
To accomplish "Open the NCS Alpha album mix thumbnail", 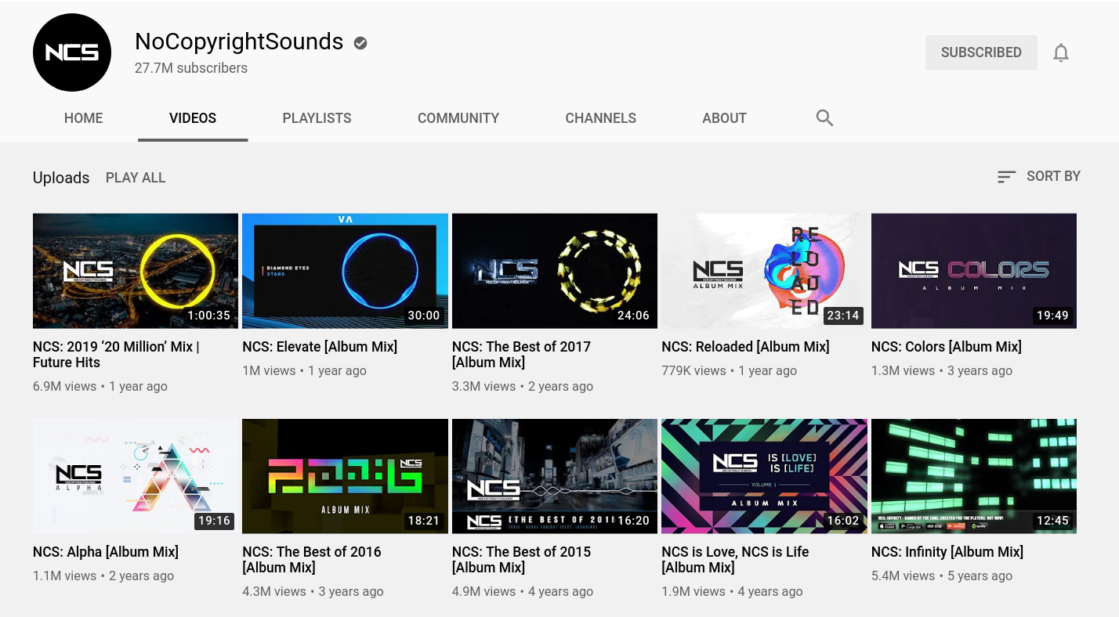I will click(136, 476).
